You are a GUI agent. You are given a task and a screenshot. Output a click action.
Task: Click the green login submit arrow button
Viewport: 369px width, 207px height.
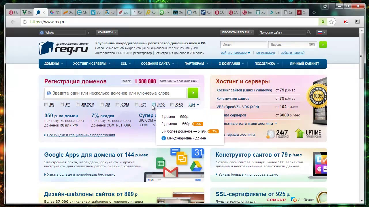click(x=323, y=45)
